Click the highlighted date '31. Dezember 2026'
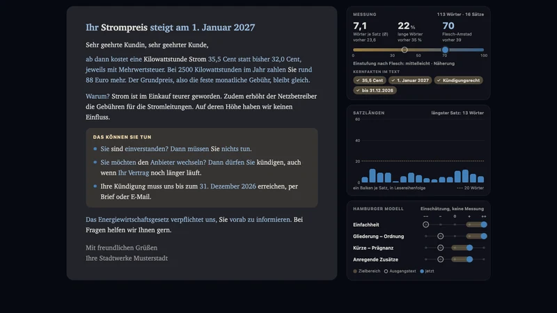 pos(228,186)
